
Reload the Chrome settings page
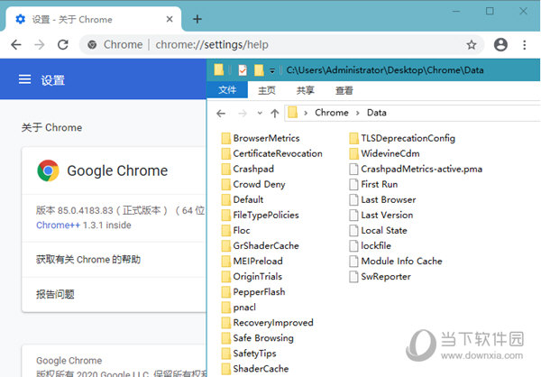click(x=63, y=44)
